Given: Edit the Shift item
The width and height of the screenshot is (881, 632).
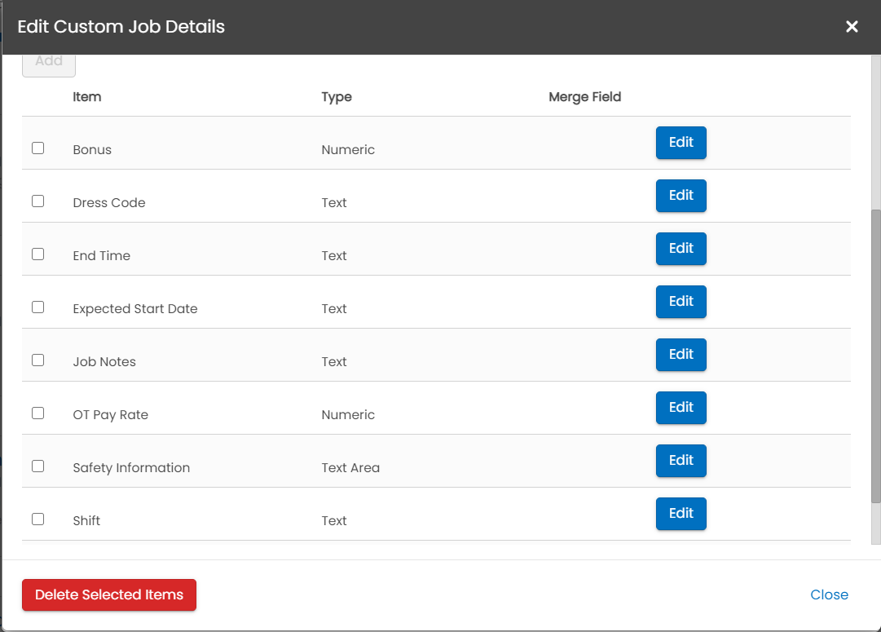Looking at the screenshot, I should pyautogui.click(x=681, y=514).
